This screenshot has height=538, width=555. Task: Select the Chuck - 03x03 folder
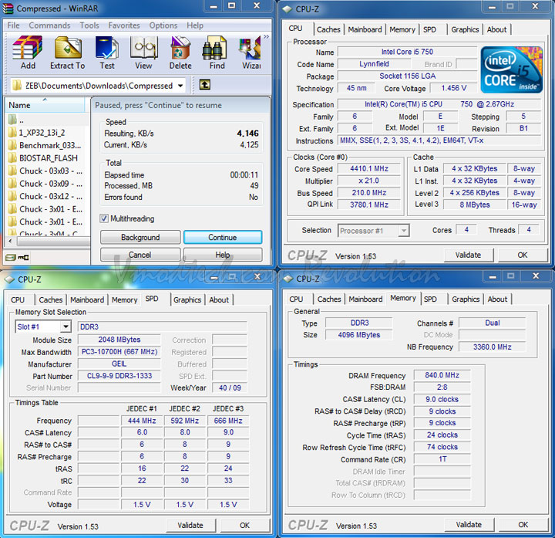click(45, 171)
